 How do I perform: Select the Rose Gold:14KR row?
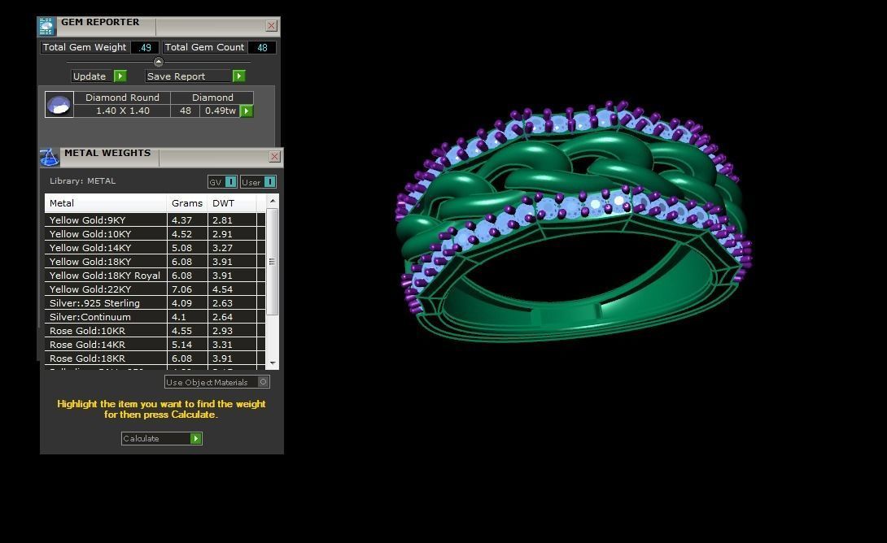pos(155,345)
